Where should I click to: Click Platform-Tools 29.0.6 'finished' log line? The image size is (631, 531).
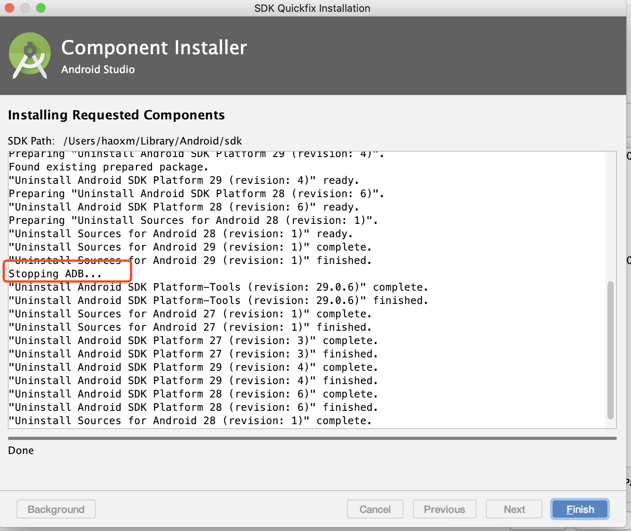219,300
